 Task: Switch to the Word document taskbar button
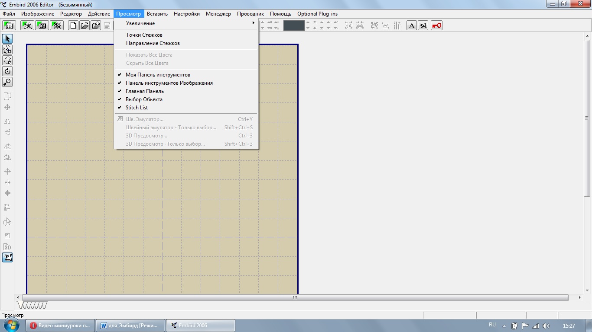[x=130, y=326]
